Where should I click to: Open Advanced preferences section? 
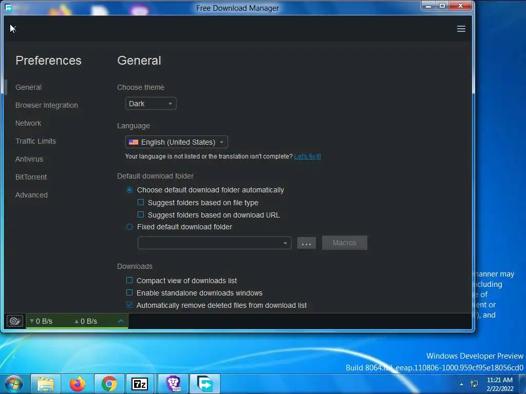point(31,195)
